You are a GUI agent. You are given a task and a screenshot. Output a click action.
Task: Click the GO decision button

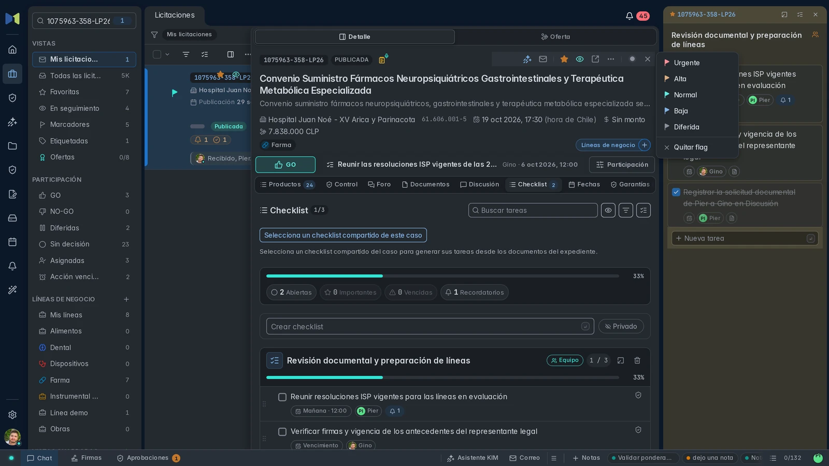pyautogui.click(x=285, y=165)
